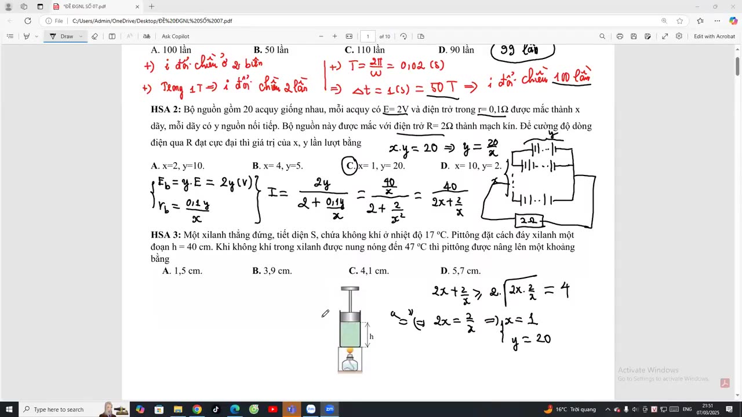Select the Add text tool
The height and width of the screenshot is (417, 742).
112,36
